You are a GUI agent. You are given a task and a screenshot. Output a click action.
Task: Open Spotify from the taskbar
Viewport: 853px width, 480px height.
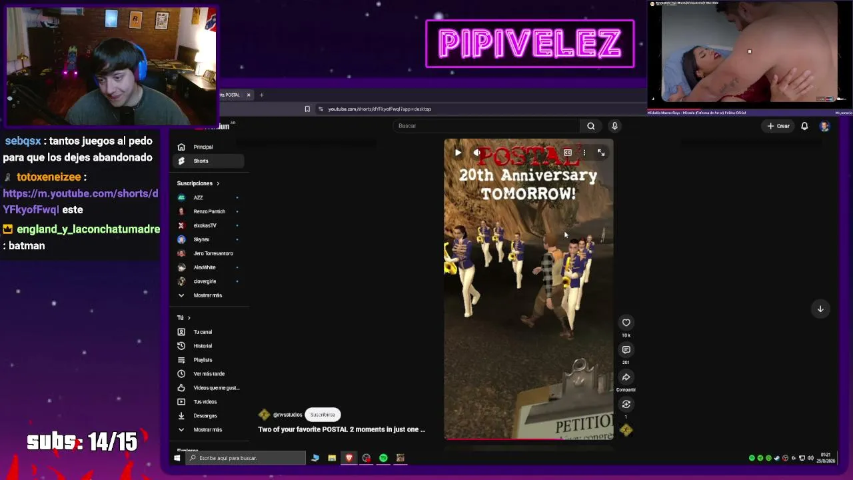[x=383, y=458]
